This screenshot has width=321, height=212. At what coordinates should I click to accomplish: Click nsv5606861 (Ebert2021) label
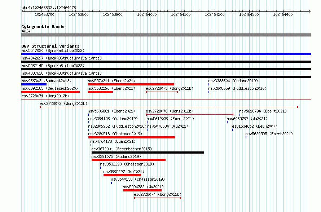(111, 111)
